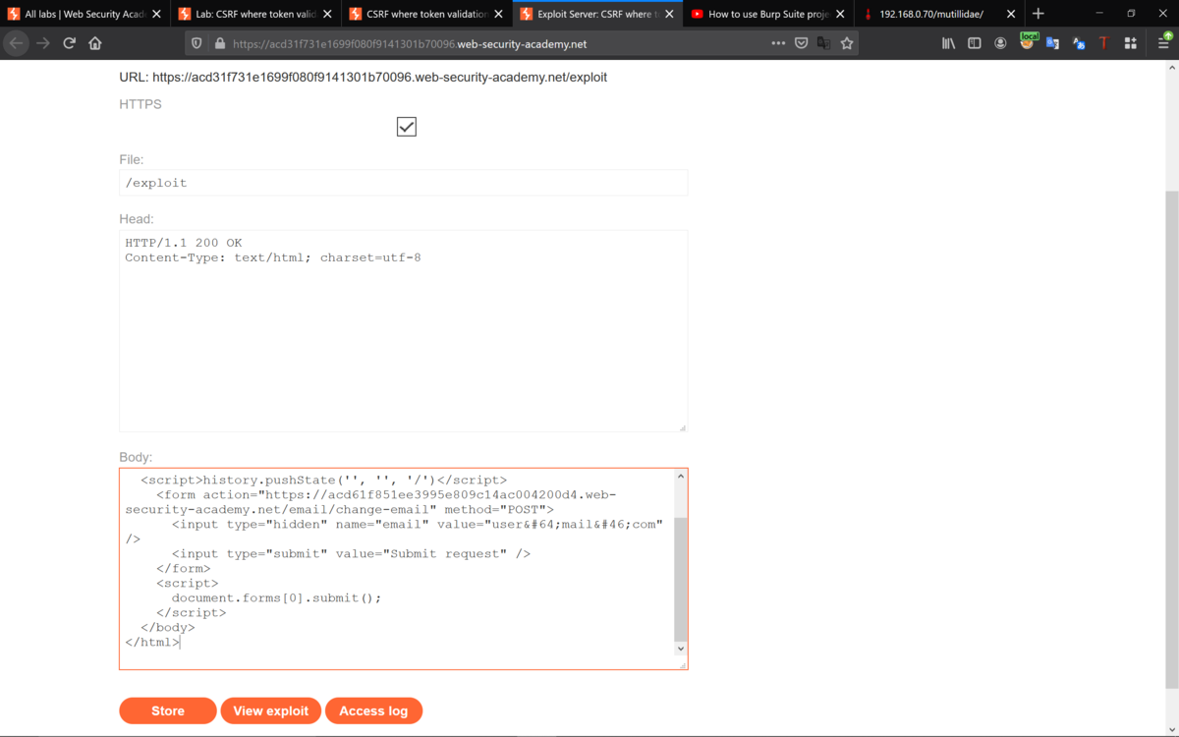Close the 192.168.0.70/mutillidae tab
Viewport: 1179px width, 737px height.
pos(1011,15)
